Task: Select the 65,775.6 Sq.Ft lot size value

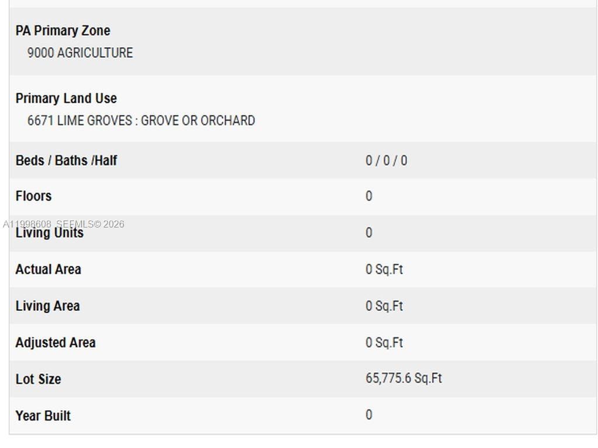Action: pyautogui.click(x=404, y=379)
